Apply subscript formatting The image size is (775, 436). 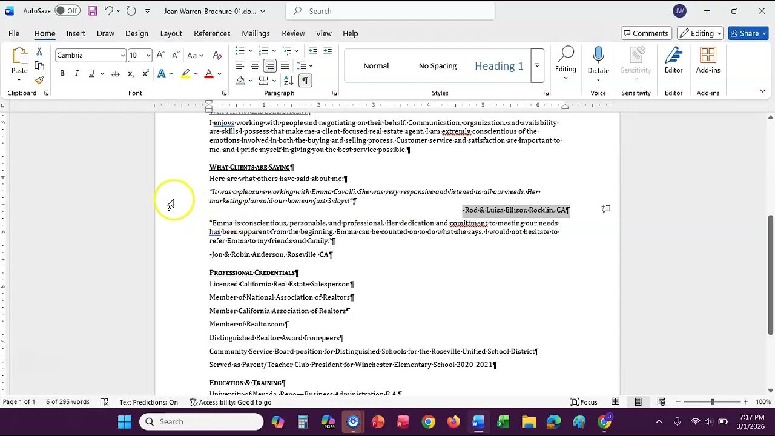pyautogui.click(x=130, y=74)
